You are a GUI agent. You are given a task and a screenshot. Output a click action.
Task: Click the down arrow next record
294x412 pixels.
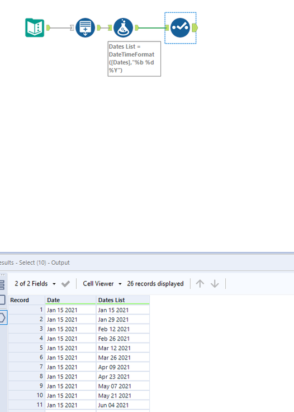pos(215,283)
